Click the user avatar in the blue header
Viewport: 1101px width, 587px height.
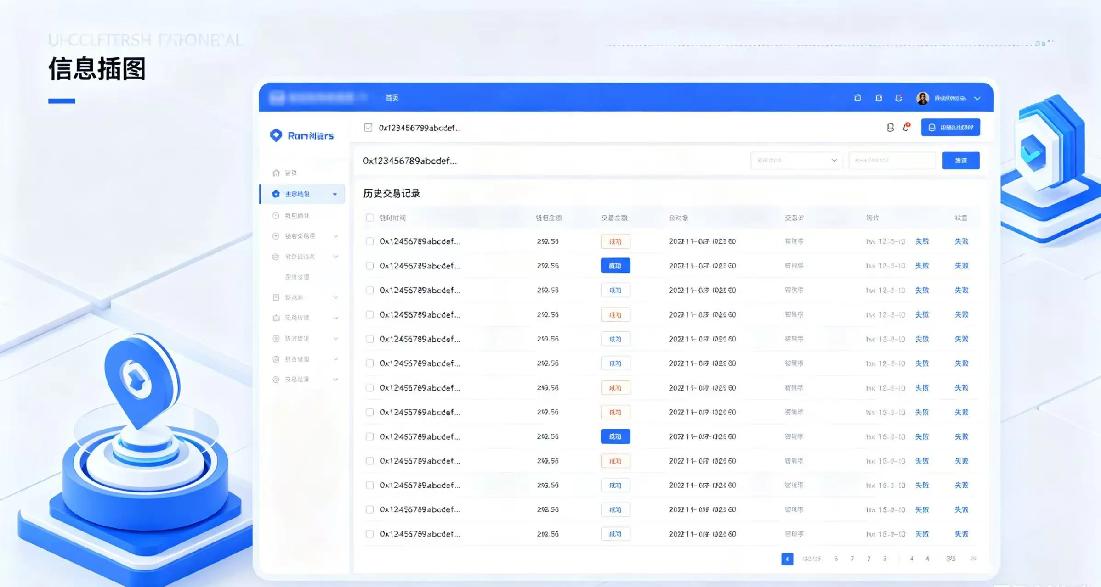click(922, 98)
